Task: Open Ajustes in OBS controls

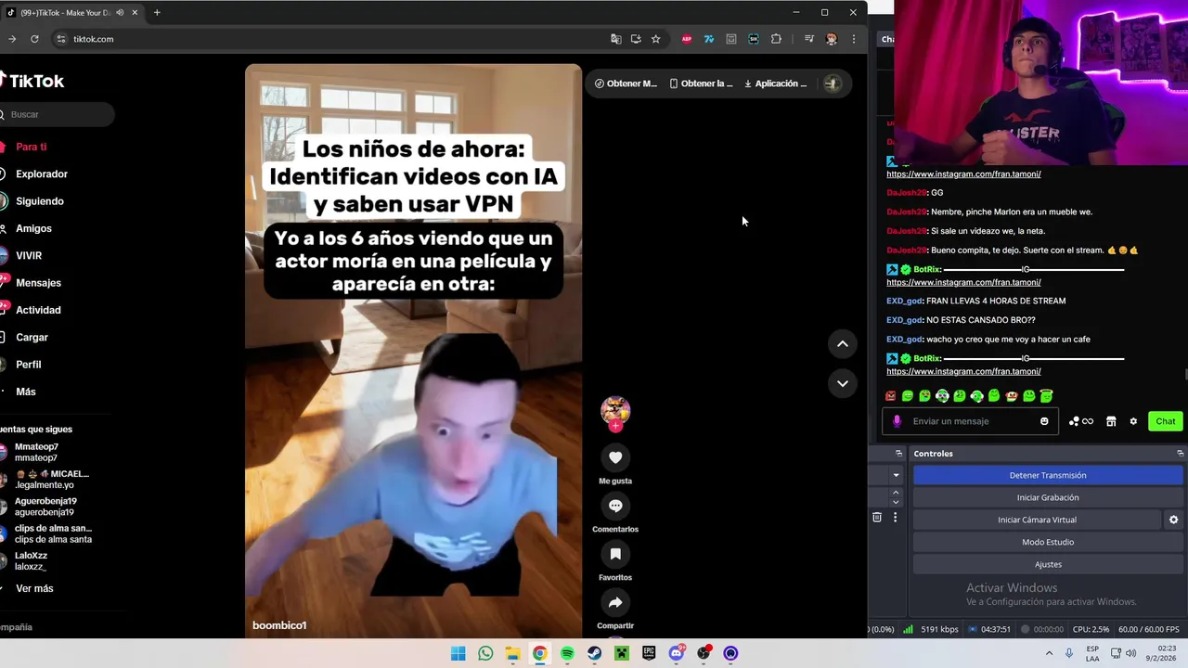Action: pyautogui.click(x=1048, y=564)
